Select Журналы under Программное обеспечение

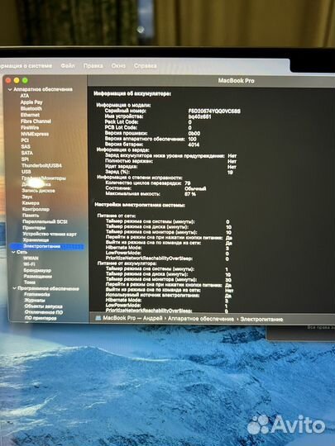pos(35,301)
